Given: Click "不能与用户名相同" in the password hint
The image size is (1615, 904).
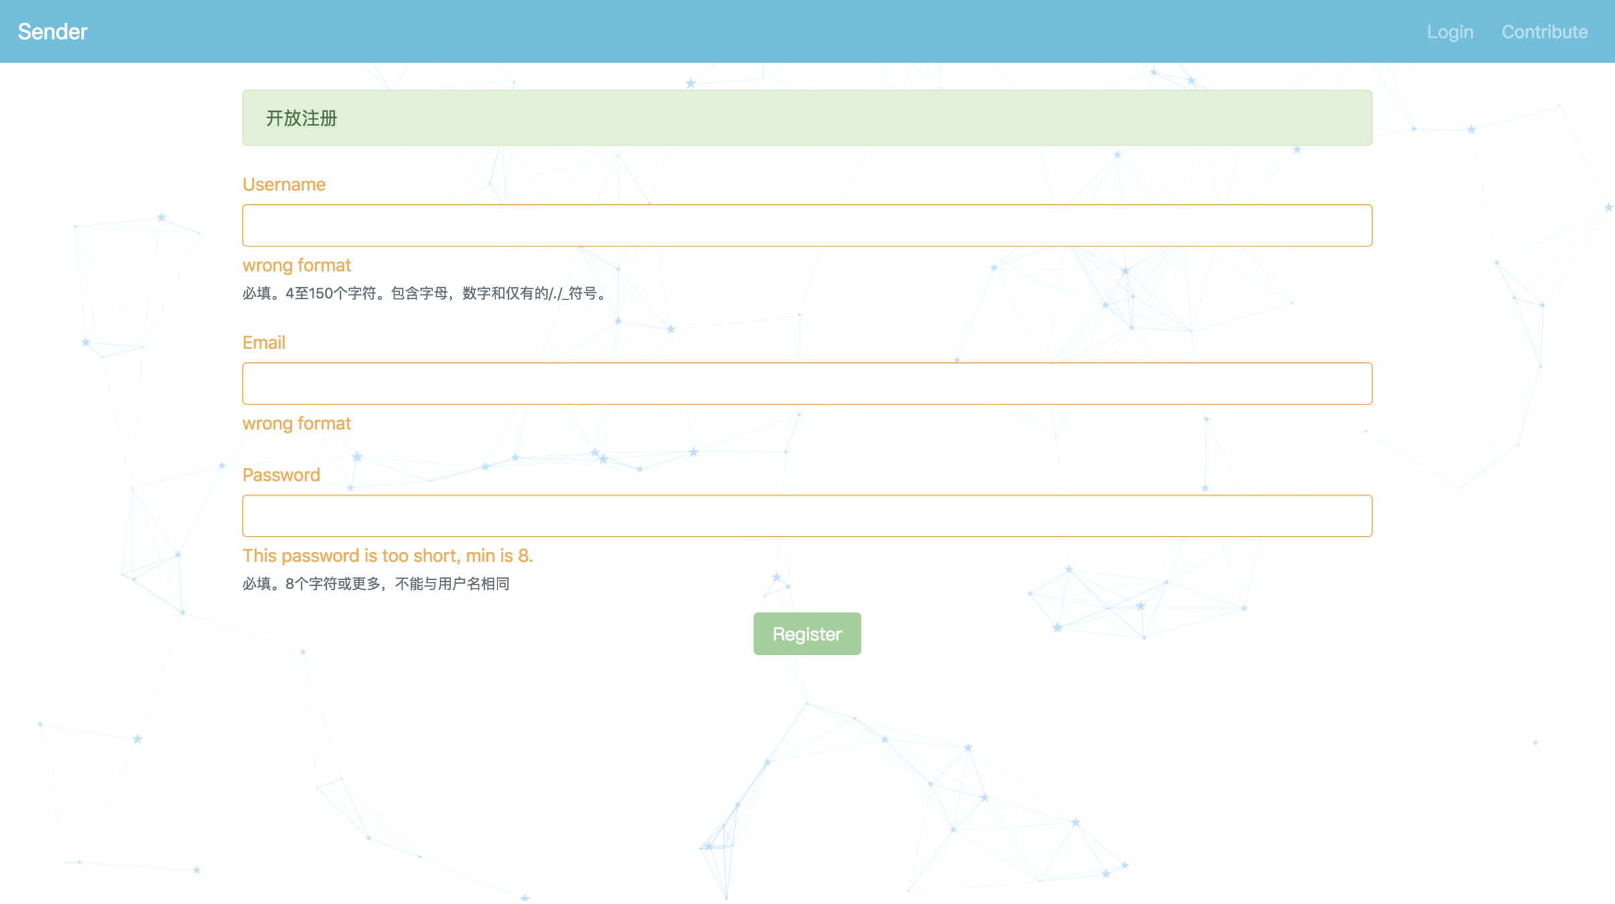Looking at the screenshot, I should (452, 584).
